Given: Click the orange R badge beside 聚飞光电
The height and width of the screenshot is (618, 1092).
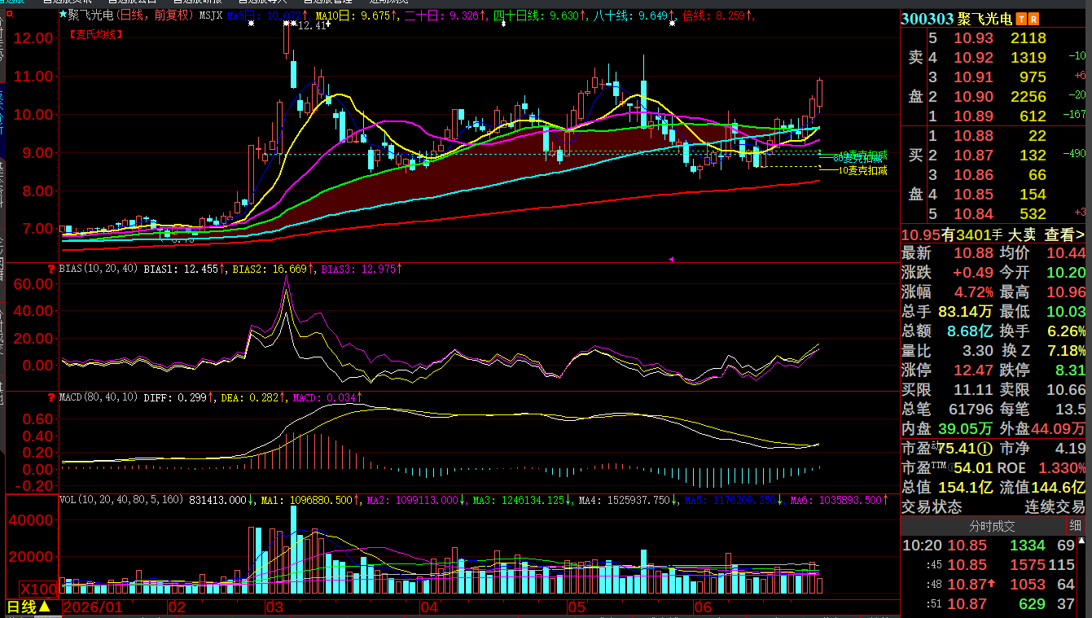Looking at the screenshot, I should point(1033,19).
